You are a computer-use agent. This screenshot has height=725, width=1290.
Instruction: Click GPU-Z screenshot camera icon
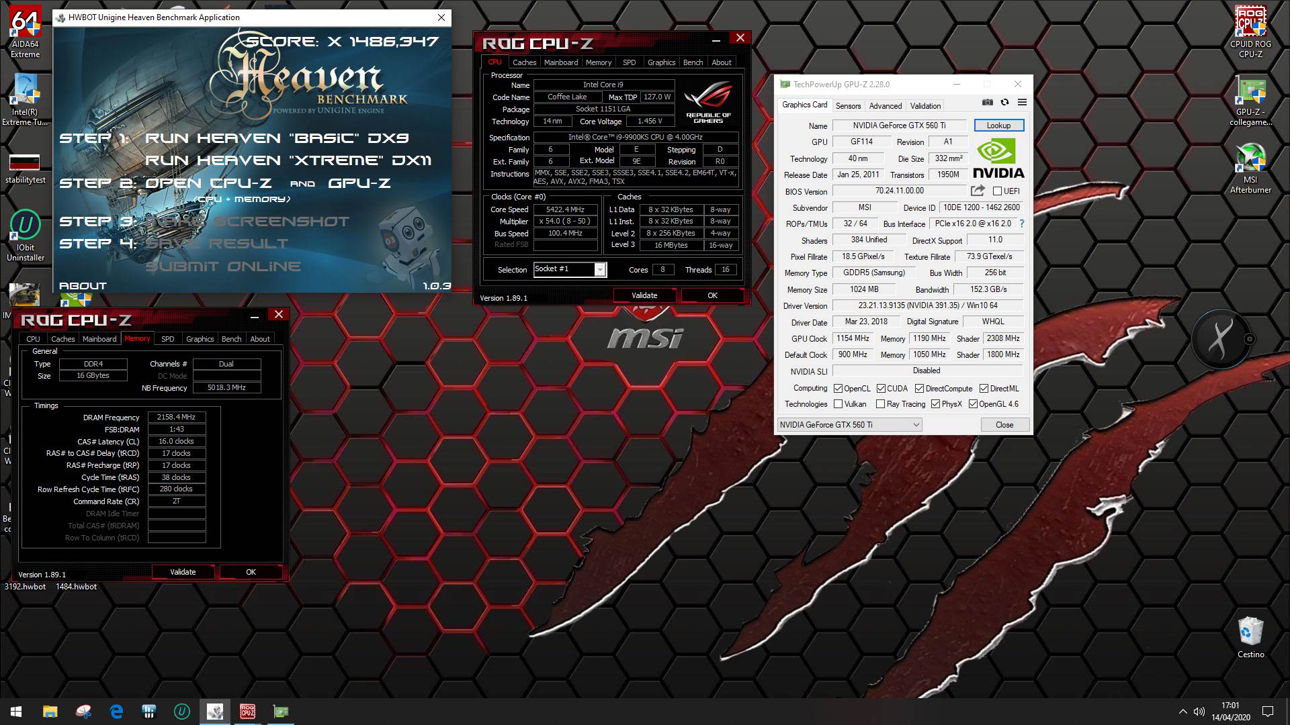987,103
